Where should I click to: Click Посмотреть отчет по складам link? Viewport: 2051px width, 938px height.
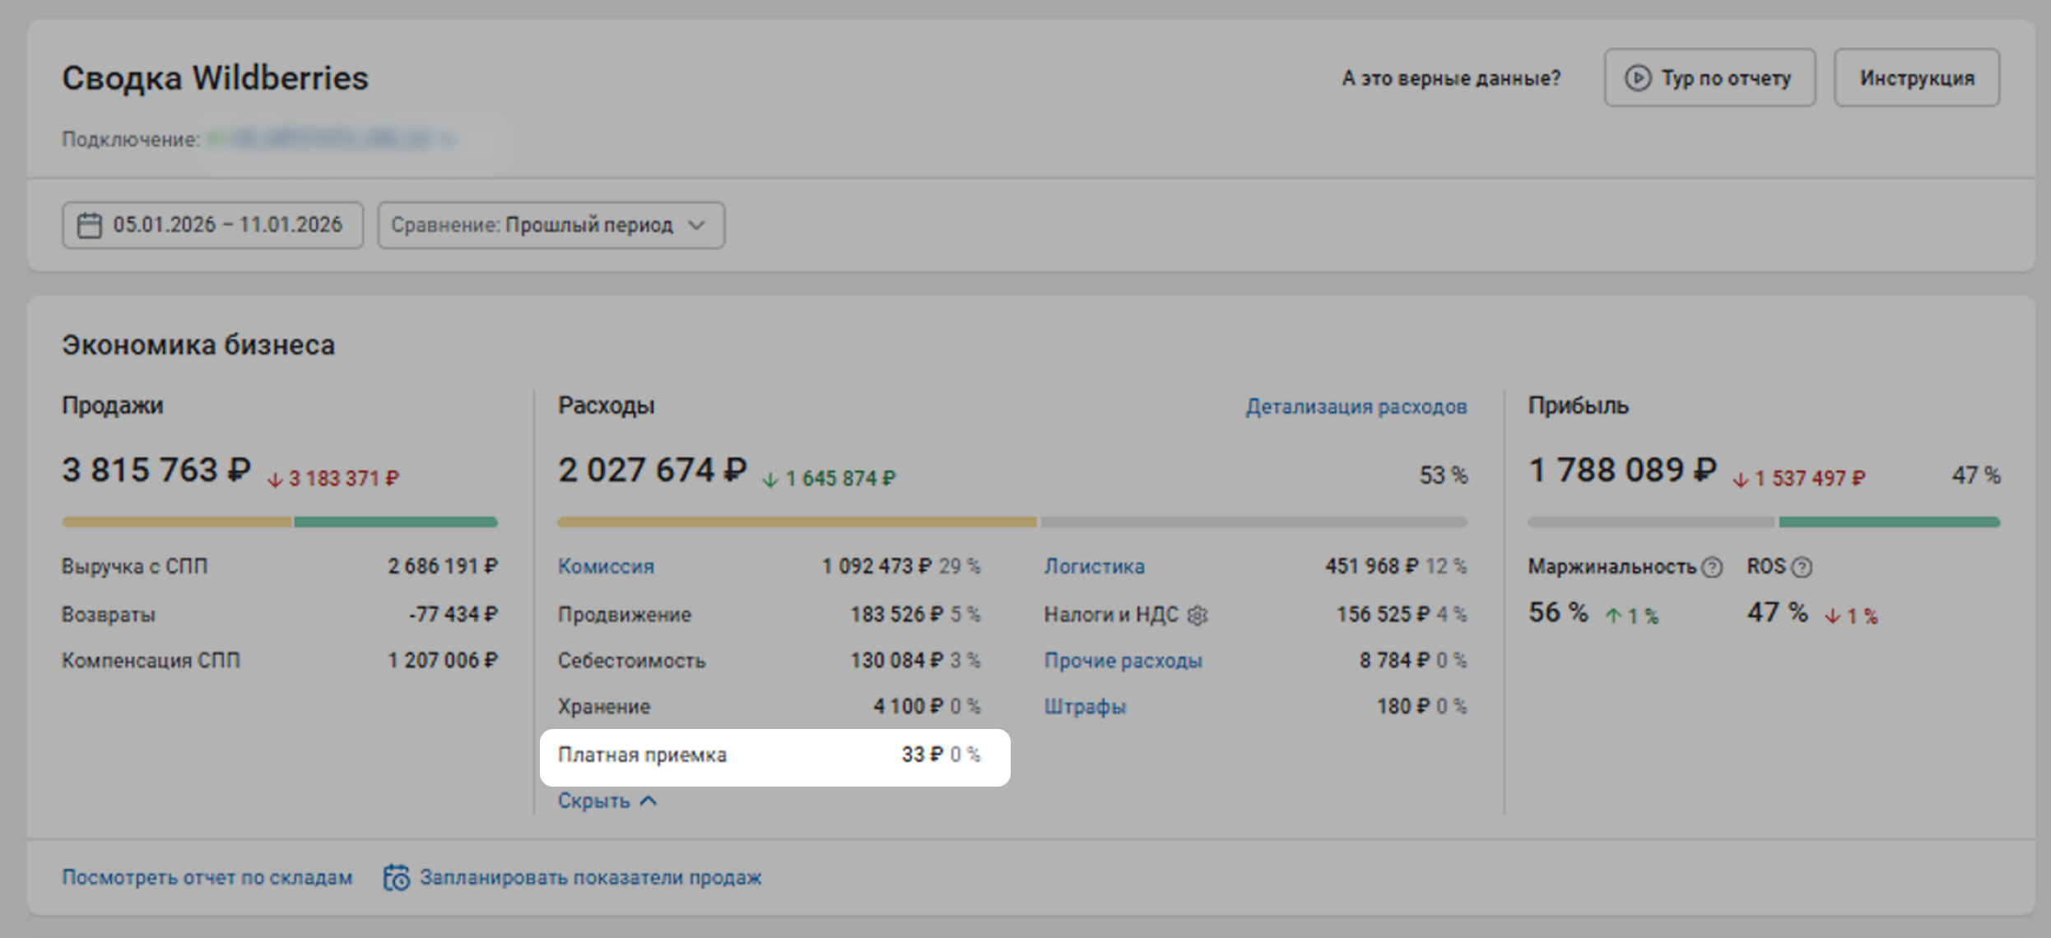[207, 877]
